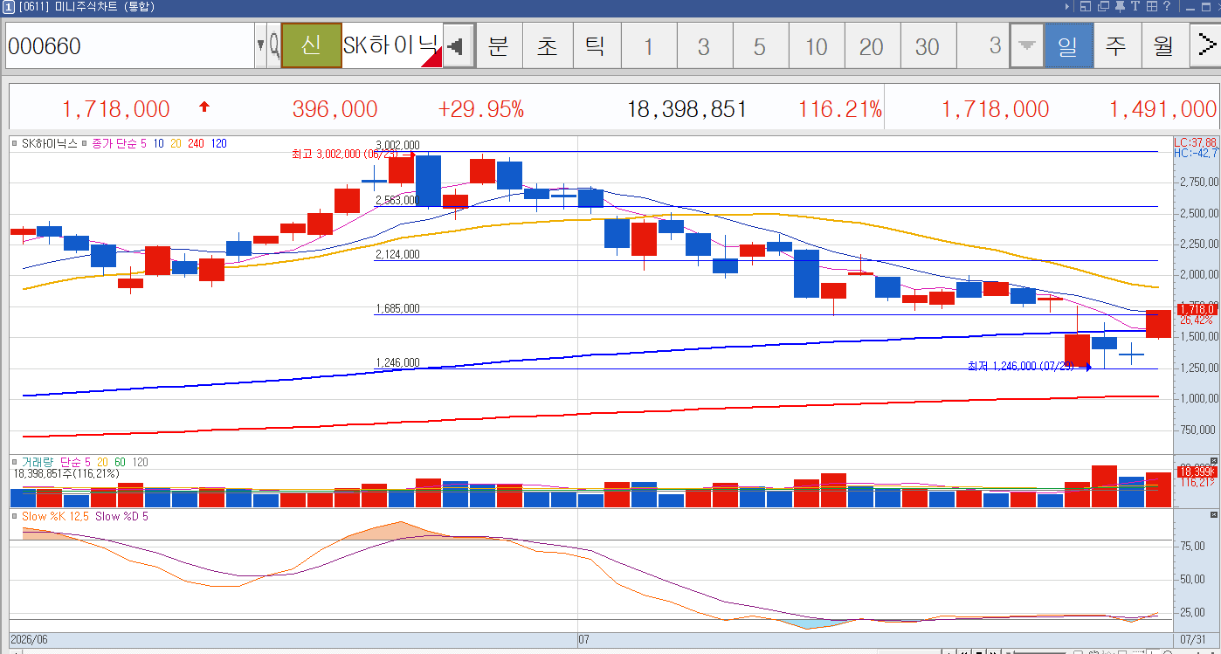Viewport: 1221px width, 654px height.
Task: Switch chart to second 초 period
Action: tap(547, 45)
